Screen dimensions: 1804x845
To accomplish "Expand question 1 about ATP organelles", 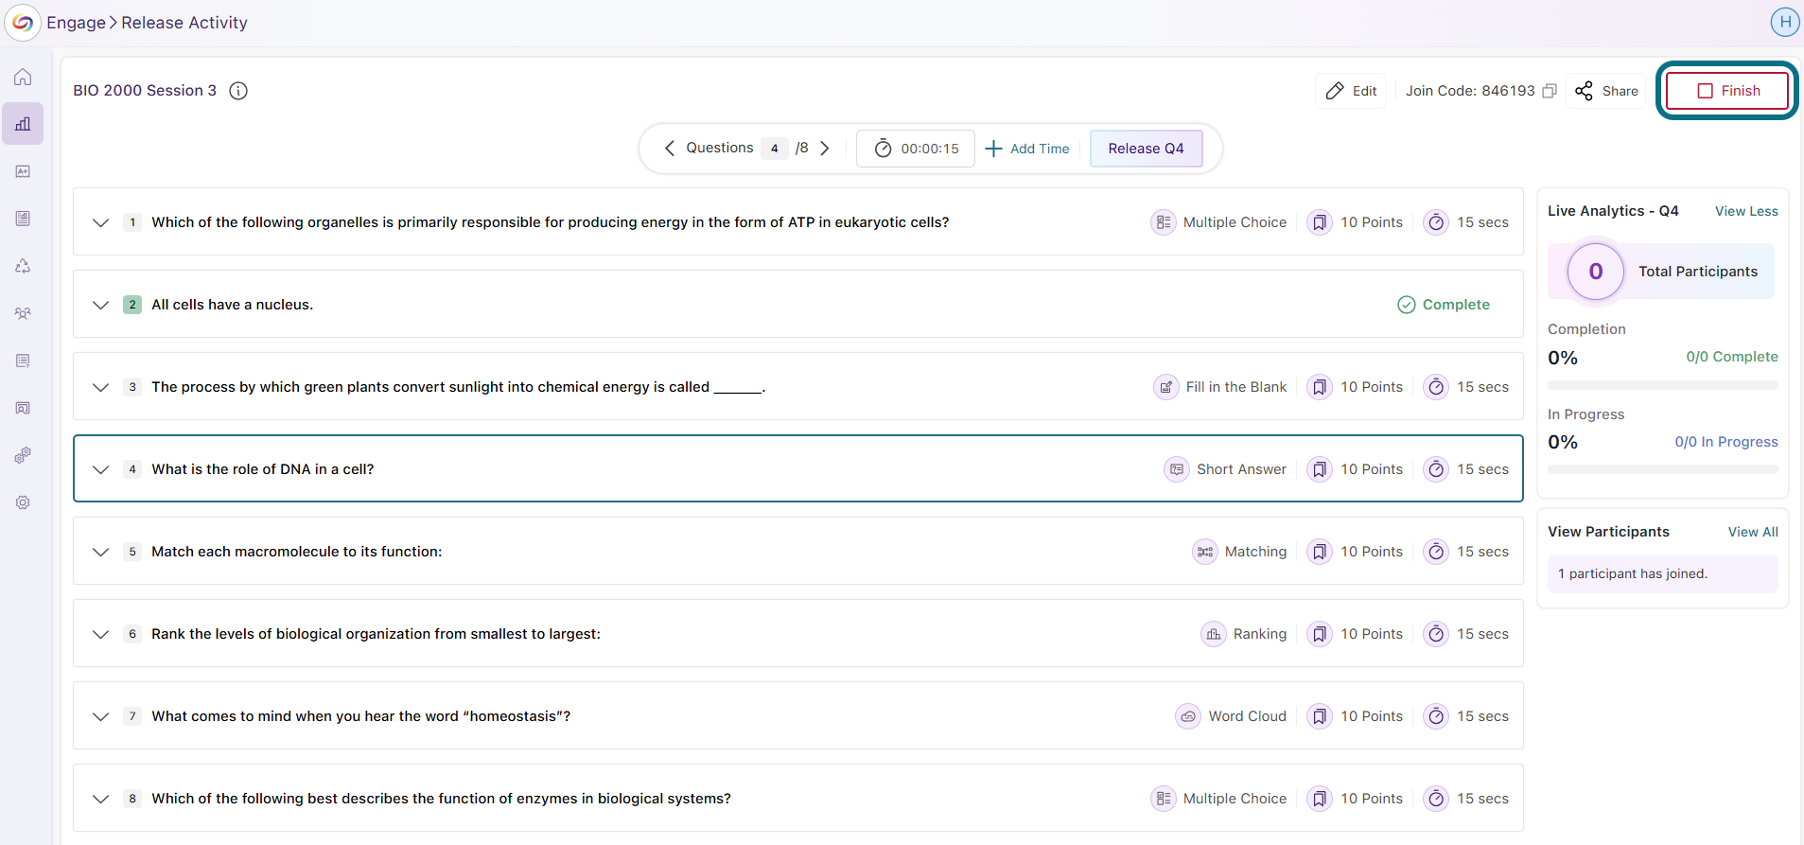I will click(x=100, y=222).
